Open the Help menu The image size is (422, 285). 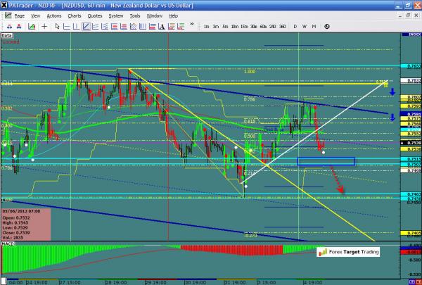[173, 16]
